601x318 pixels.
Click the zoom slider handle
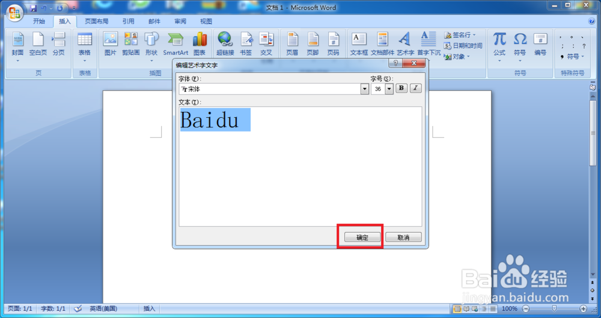[x=554, y=308]
